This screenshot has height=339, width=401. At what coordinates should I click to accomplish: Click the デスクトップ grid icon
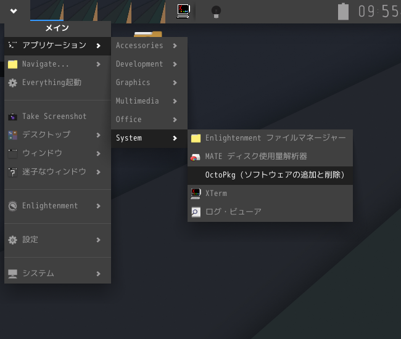12,135
